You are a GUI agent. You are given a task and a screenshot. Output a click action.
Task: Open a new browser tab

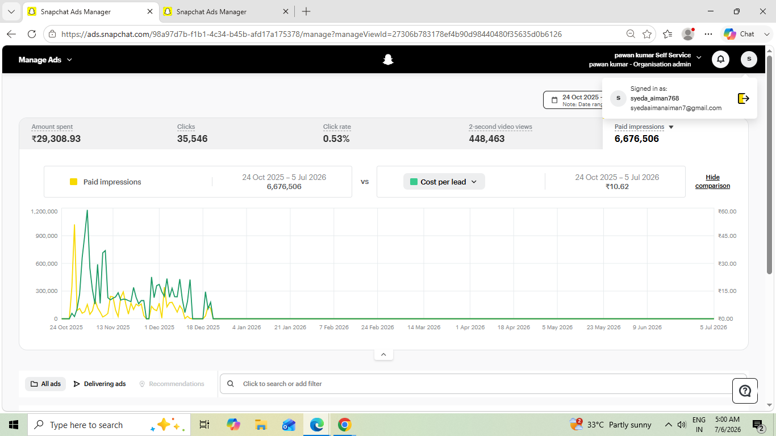(306, 11)
